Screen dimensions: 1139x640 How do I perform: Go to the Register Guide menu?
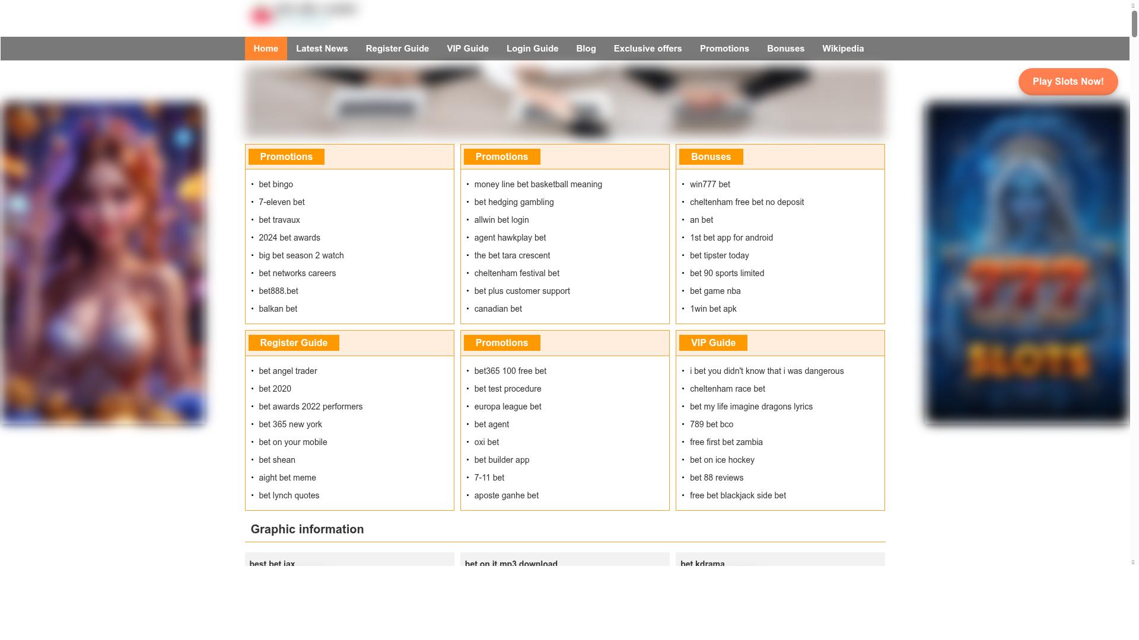pyautogui.click(x=397, y=49)
